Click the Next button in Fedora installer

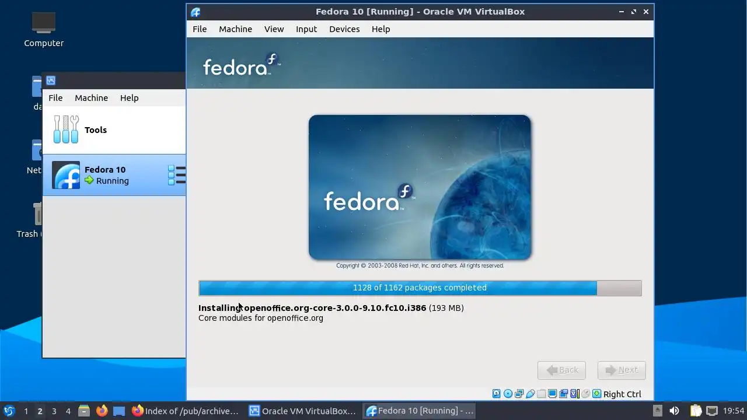[622, 370]
